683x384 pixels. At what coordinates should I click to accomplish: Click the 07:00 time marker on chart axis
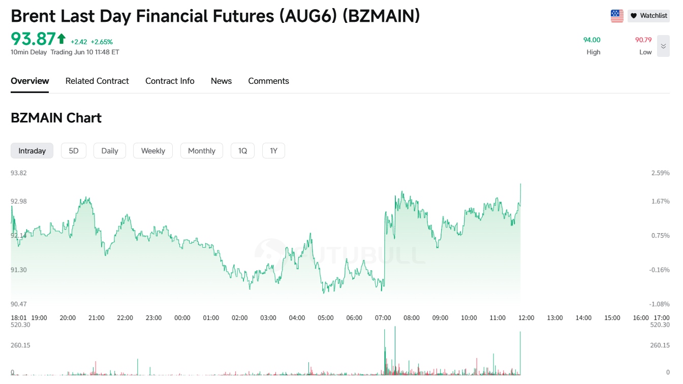tap(383, 318)
